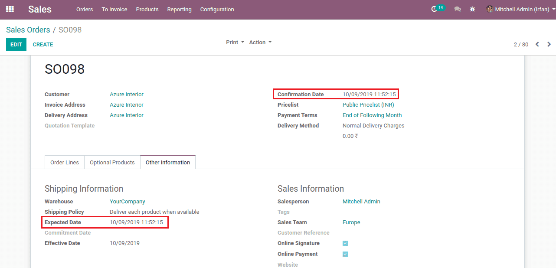This screenshot has width=556, height=268.
Task: Open the conversations chat bubble icon
Action: [458, 9]
